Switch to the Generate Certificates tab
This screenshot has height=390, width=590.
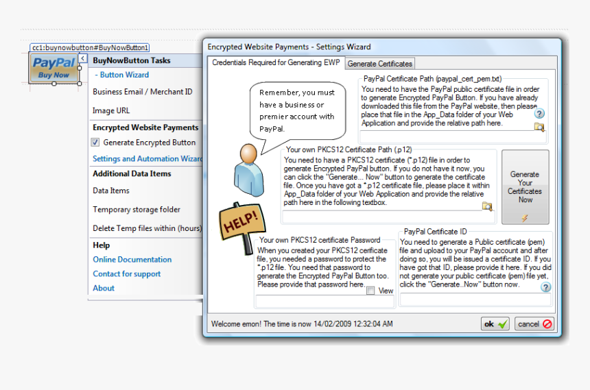pyautogui.click(x=379, y=64)
